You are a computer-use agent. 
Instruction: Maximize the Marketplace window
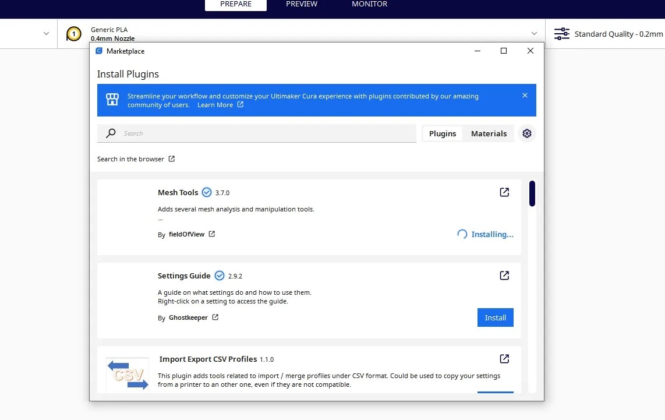pyautogui.click(x=504, y=51)
